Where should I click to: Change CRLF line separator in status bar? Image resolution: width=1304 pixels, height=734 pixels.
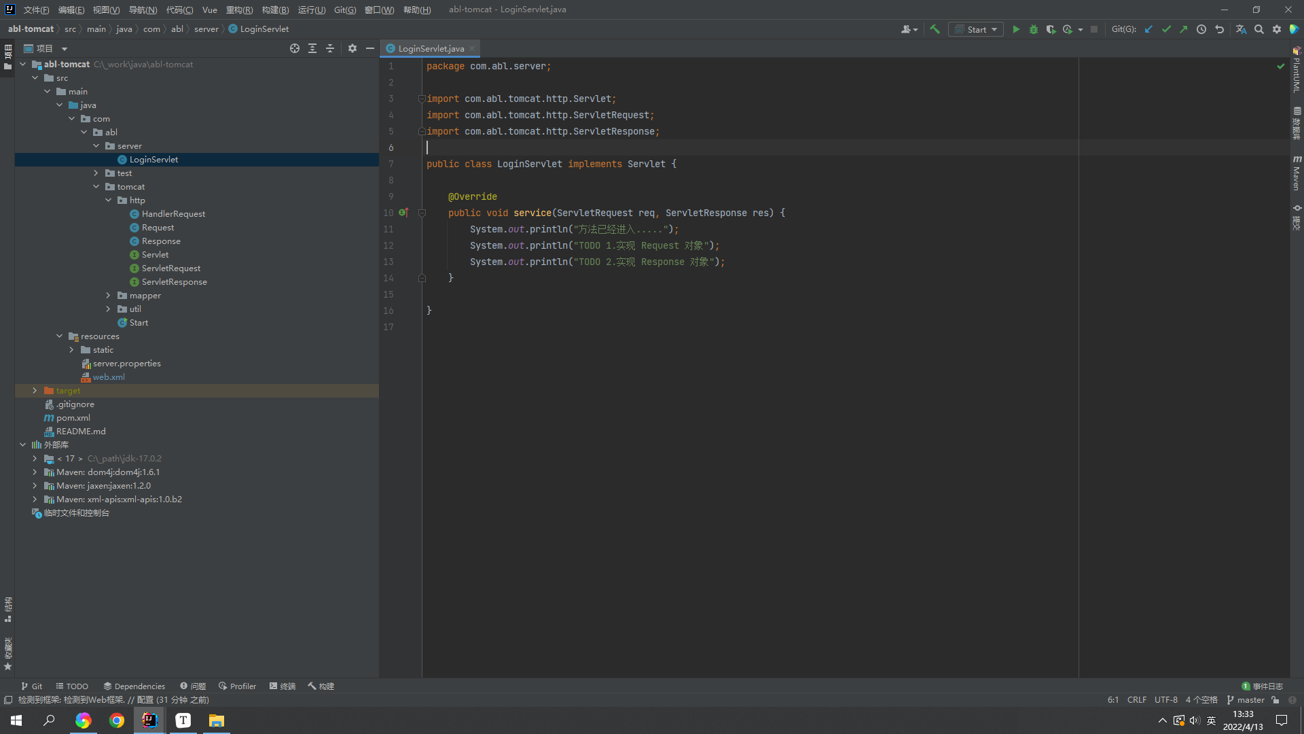[1137, 699]
